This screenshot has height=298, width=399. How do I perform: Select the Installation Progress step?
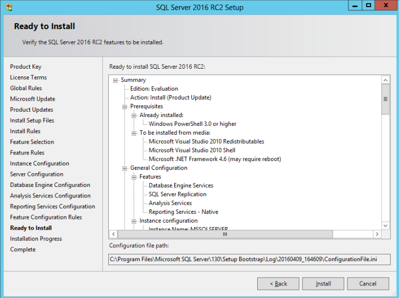(36, 239)
